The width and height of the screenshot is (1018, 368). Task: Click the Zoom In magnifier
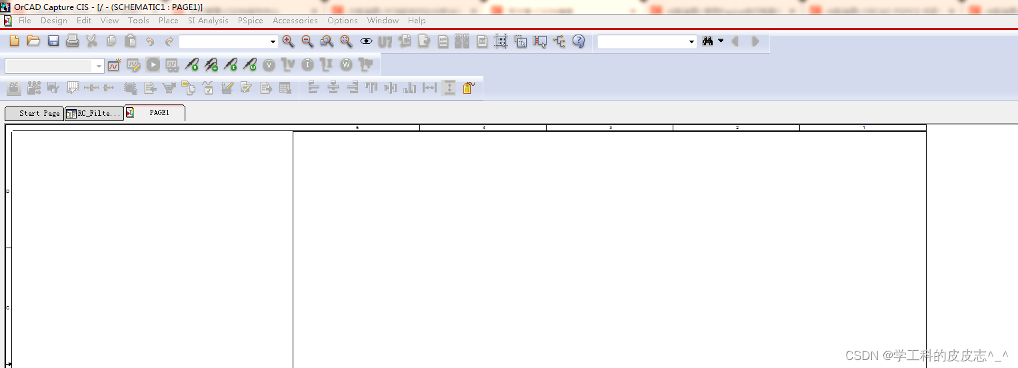click(288, 41)
